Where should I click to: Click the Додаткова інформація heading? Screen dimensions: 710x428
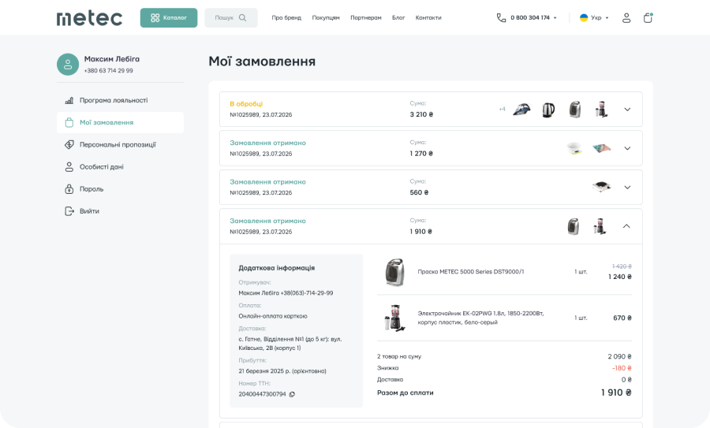pyautogui.click(x=277, y=268)
